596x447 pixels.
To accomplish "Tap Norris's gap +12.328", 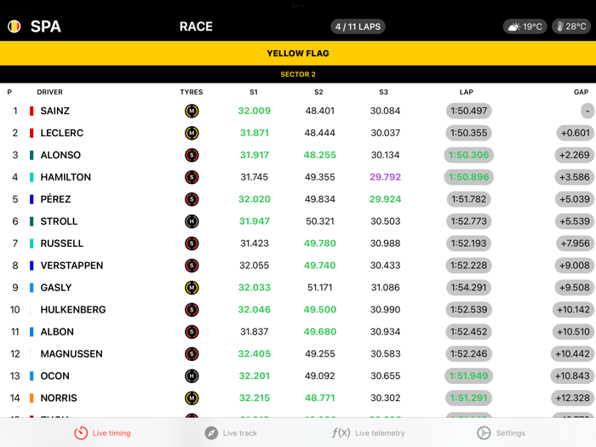I will point(572,398).
